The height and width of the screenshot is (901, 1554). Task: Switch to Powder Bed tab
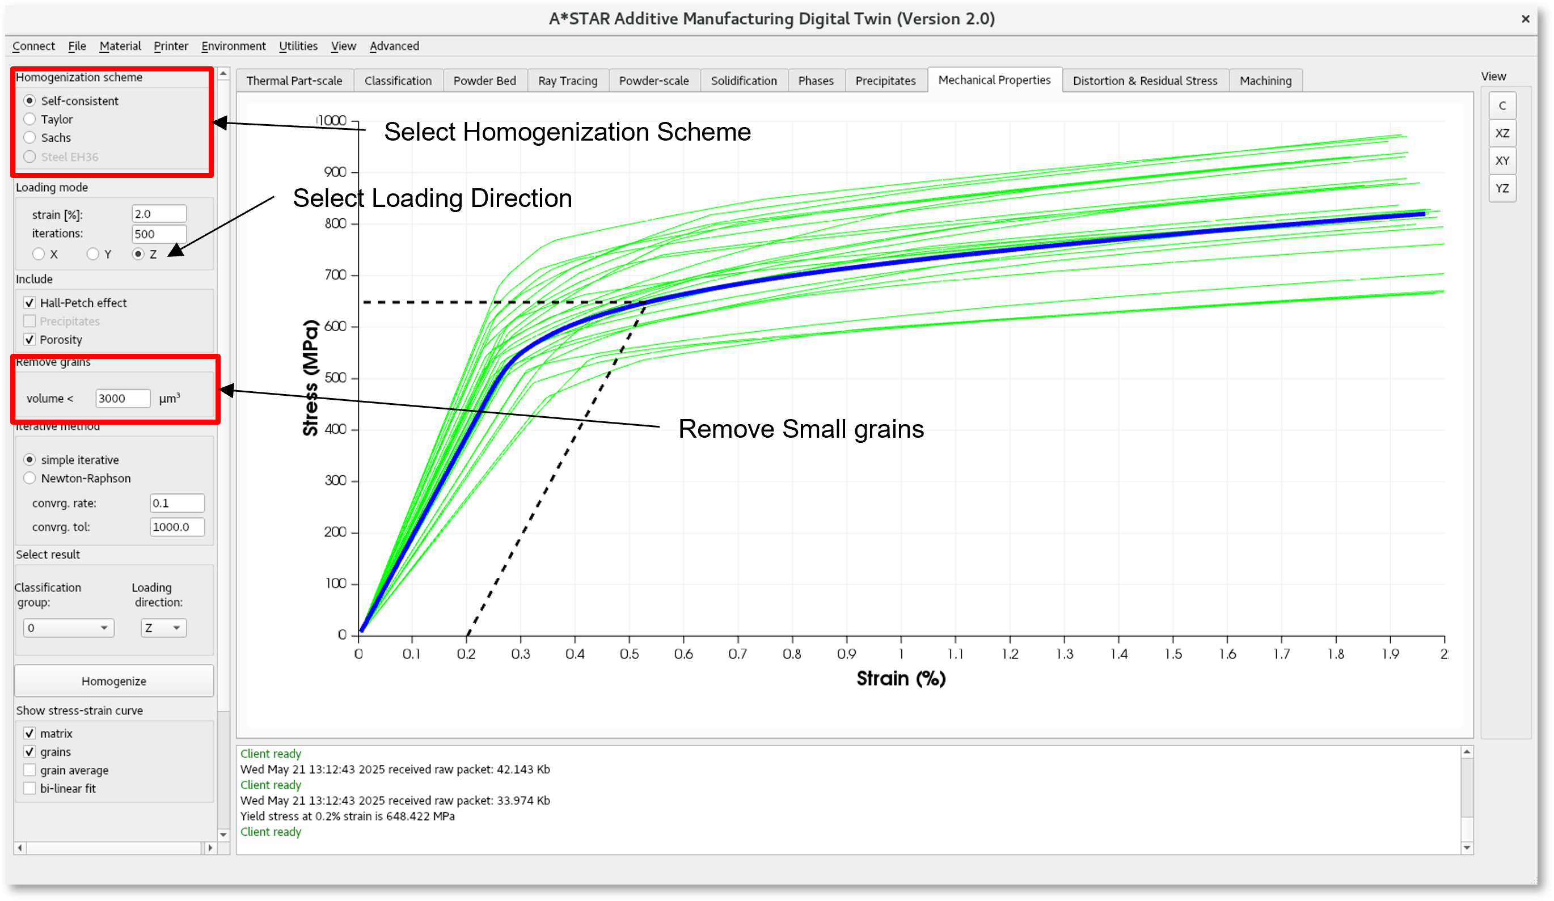(485, 81)
